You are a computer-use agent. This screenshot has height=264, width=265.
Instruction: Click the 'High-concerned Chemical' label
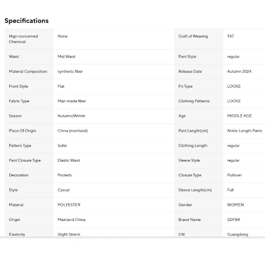[x=23, y=39]
